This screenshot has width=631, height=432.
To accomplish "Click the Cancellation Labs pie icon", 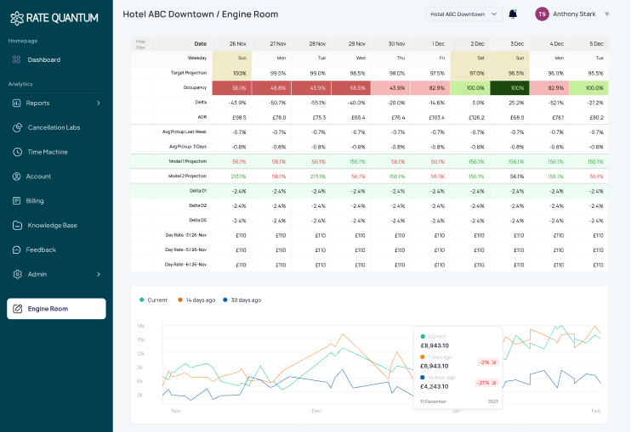I will [17, 127].
